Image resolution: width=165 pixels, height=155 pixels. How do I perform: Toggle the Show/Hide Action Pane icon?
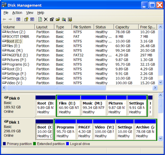click(x=32, y=19)
